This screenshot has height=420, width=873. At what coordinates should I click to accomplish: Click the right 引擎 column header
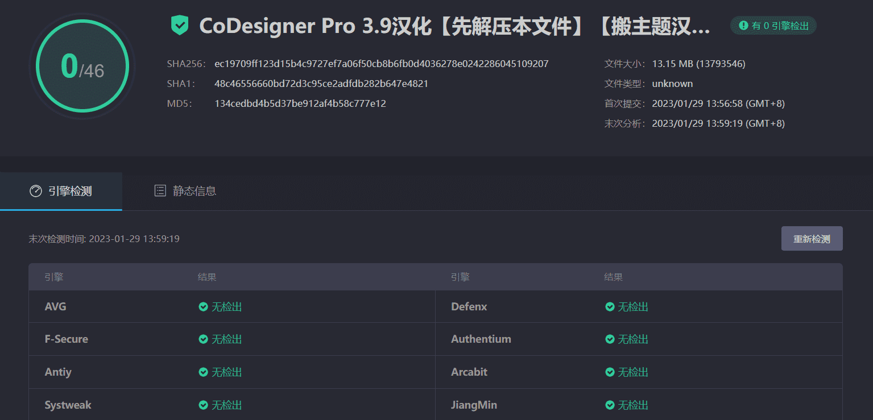pos(460,277)
